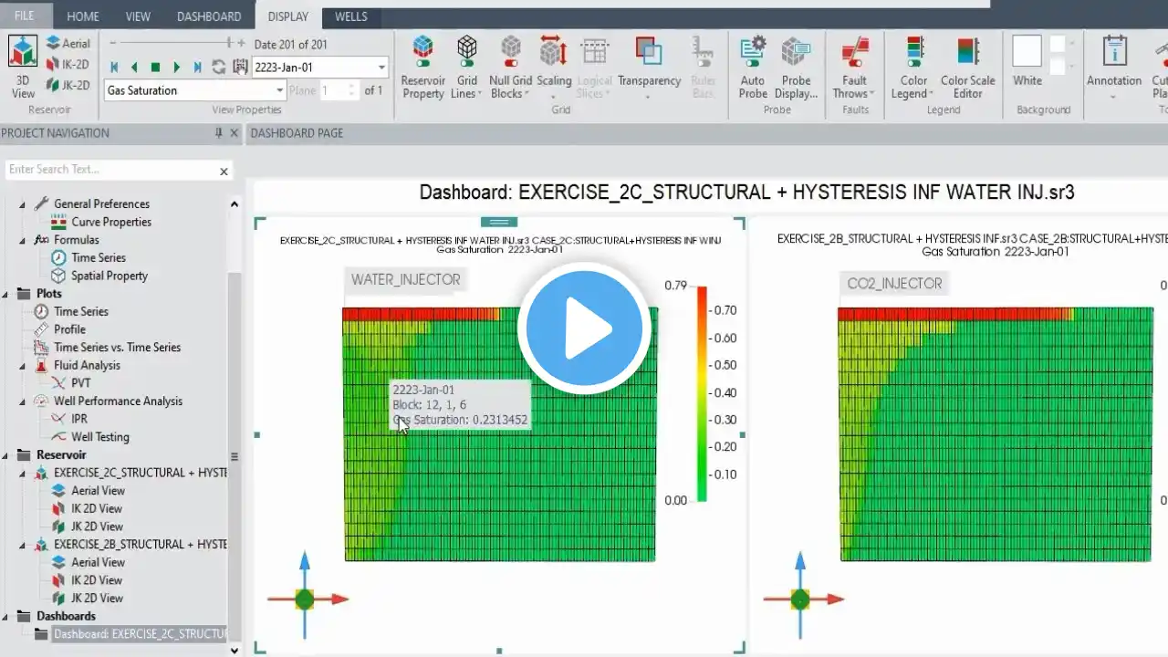Open the 2223-Jan-01 date dropdown
Screen dimensions: 1168x657
381,68
